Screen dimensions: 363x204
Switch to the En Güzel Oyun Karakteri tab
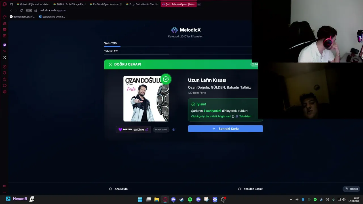[x=105, y=4]
